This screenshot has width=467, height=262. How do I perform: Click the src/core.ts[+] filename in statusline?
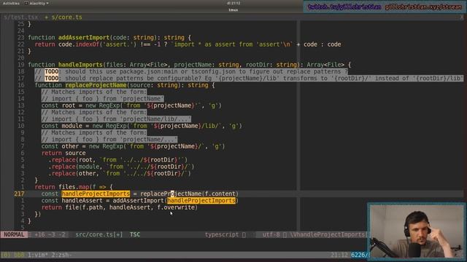click(99, 234)
